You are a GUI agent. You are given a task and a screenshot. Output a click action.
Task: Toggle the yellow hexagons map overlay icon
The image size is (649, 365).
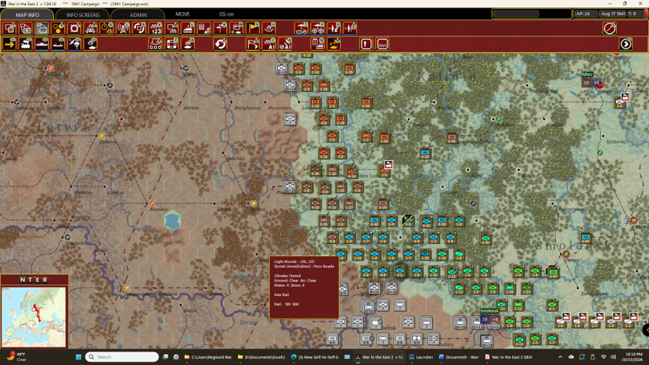(x=59, y=29)
